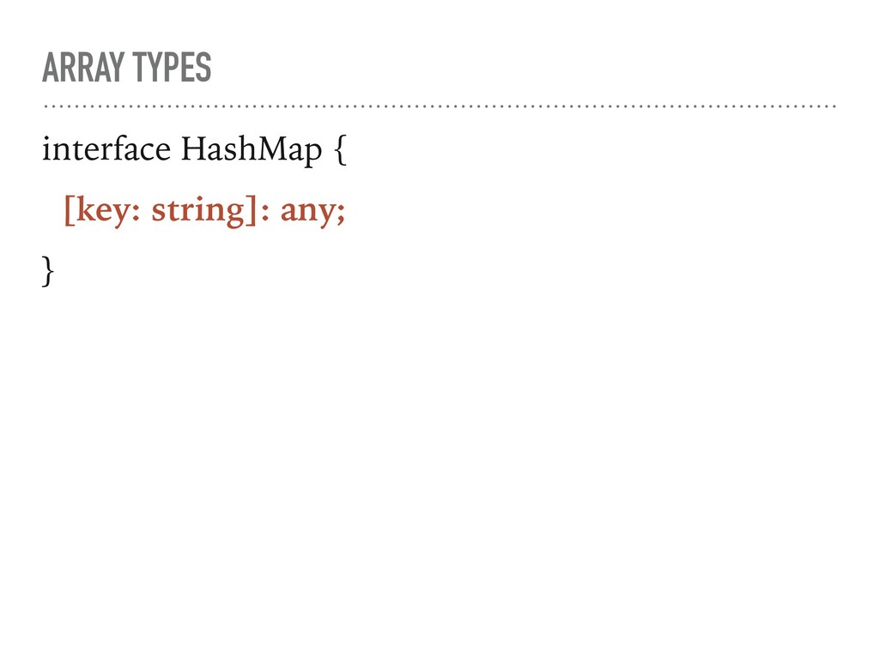The height and width of the screenshot is (659, 879).
Task: Click the first letter 'i' of interface
Action: (46, 149)
